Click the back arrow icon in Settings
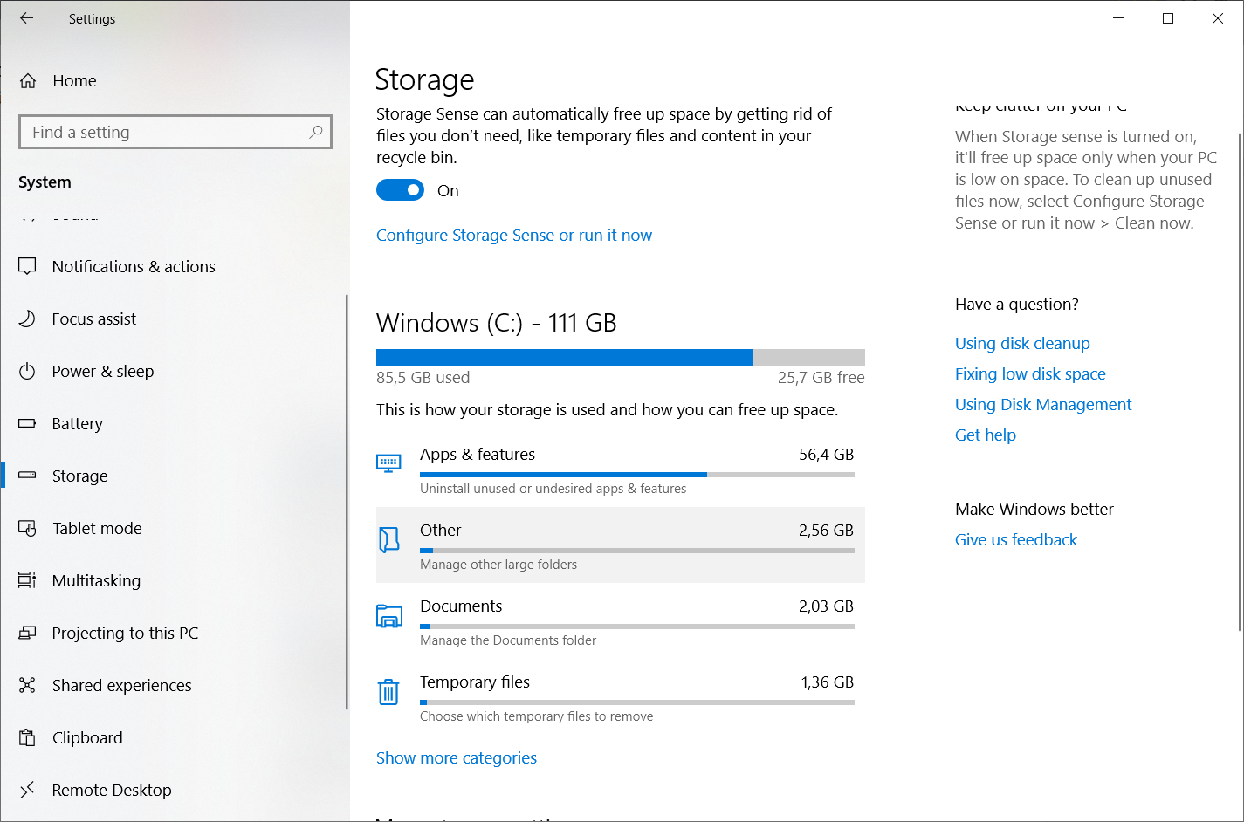The width and height of the screenshot is (1244, 822). [26, 18]
